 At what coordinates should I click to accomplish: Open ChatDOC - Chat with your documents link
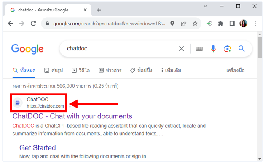(x=72, y=116)
